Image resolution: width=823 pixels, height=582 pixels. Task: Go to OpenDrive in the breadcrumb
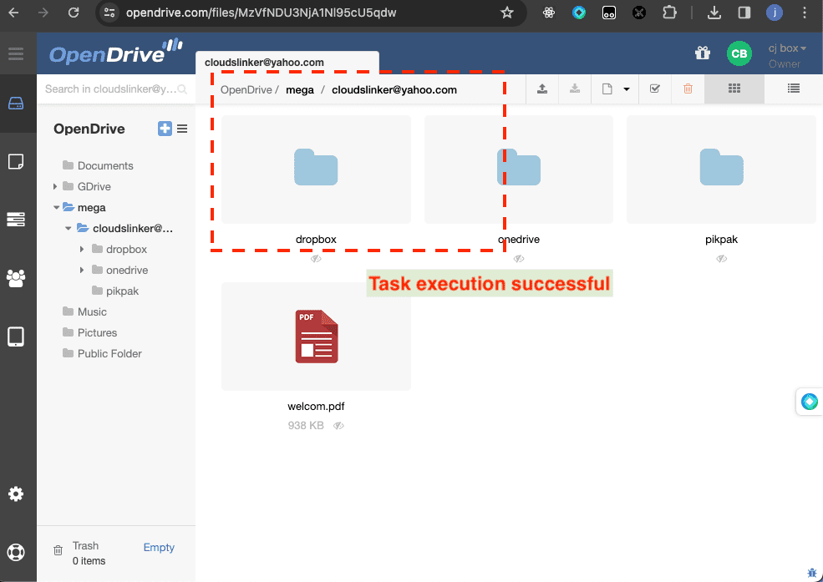[x=246, y=89]
